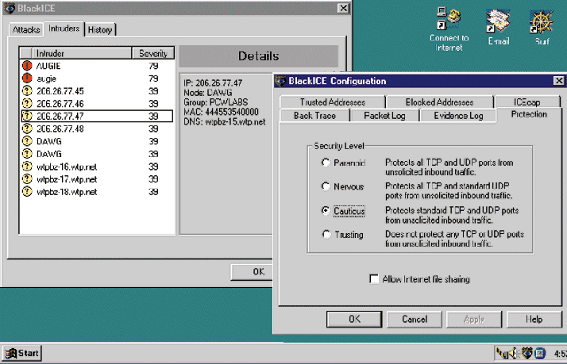Open the Back Trace tab
Image resolution: width=567 pixels, height=364 pixels.
point(314,116)
